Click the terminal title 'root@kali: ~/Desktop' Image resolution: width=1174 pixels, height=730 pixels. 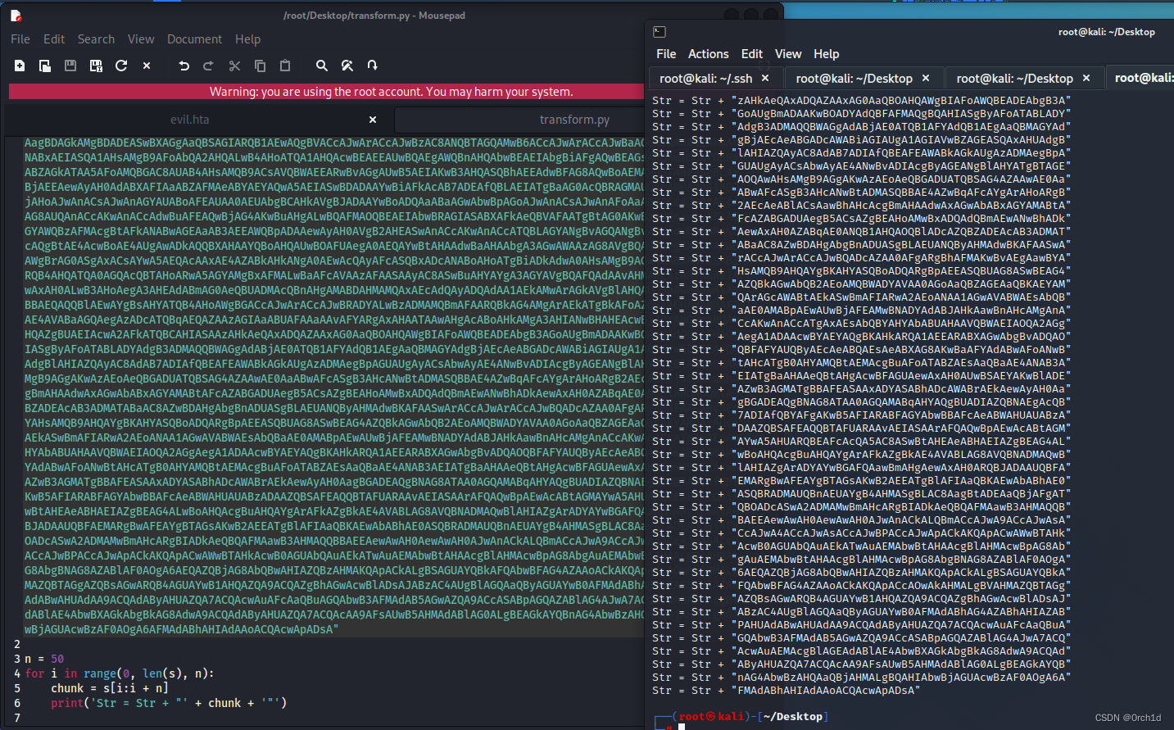click(x=1106, y=32)
